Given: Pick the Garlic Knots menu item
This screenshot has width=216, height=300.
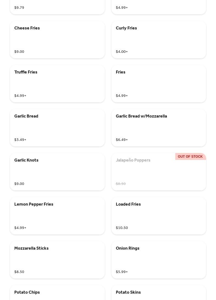Looking at the screenshot, I should click(x=57, y=172).
